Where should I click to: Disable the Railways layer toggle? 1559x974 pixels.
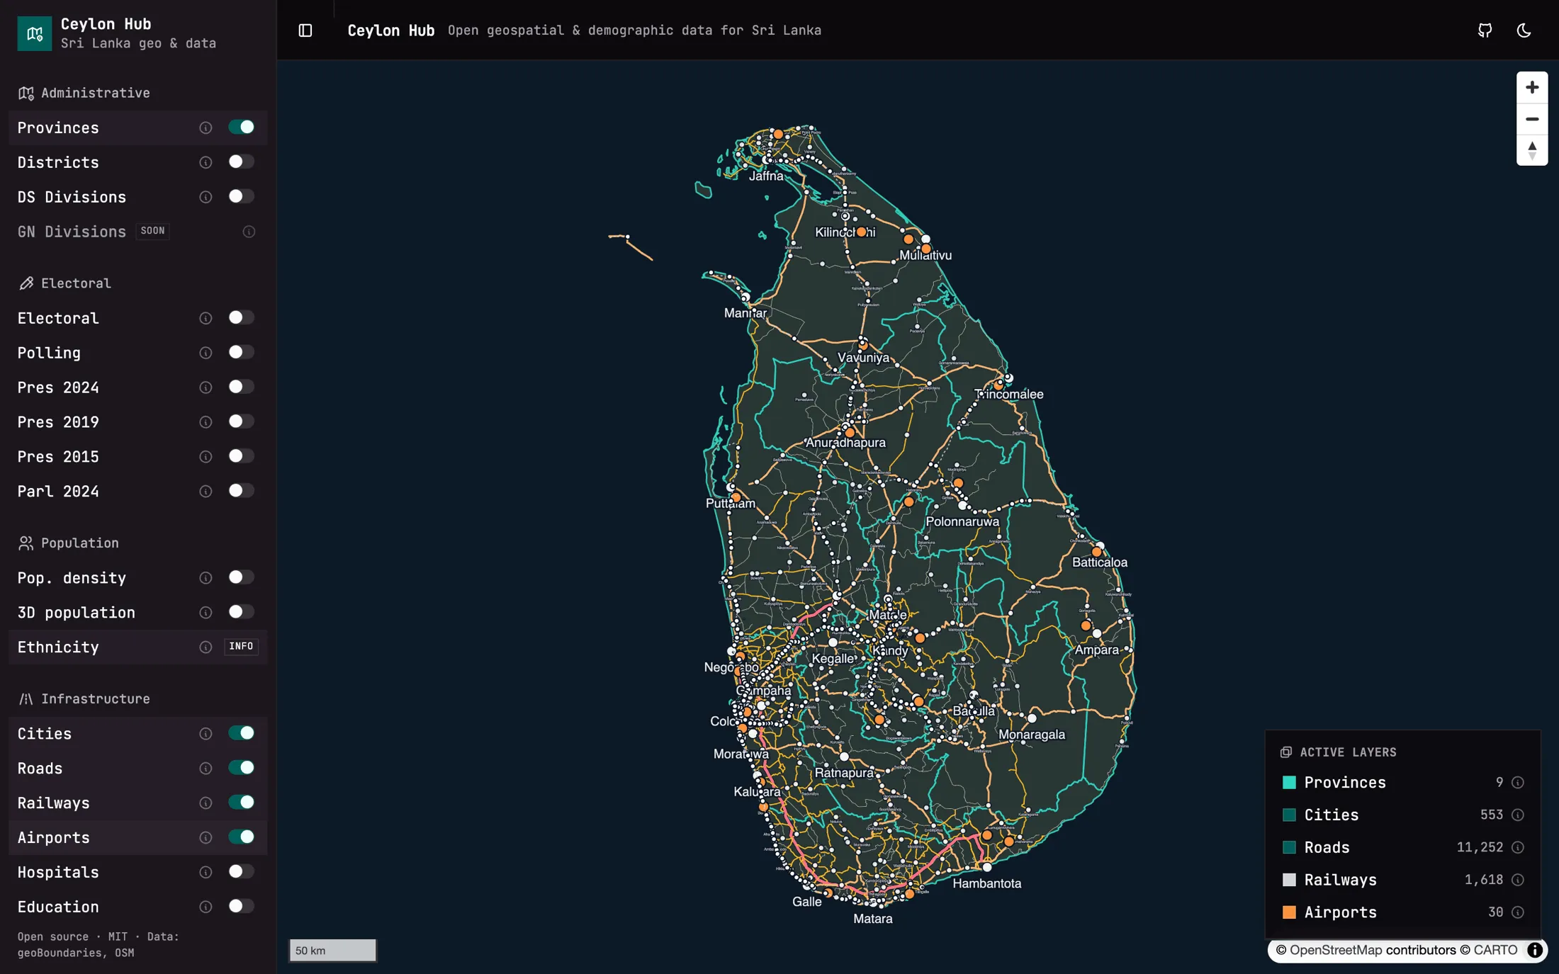(x=241, y=803)
